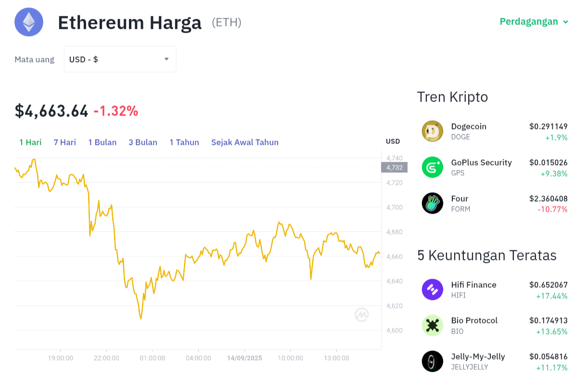Click the 4,732 price marker label
The height and width of the screenshot is (377, 575).
pos(394,168)
